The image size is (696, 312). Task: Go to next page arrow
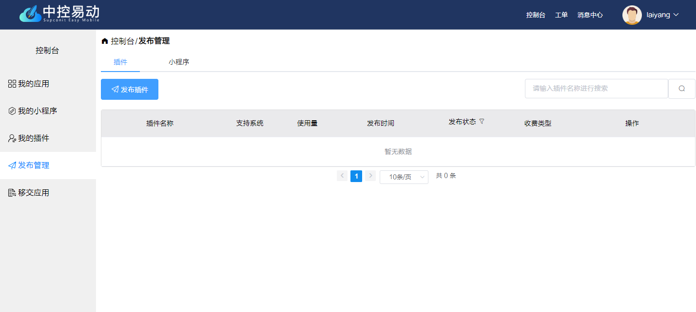pyautogui.click(x=370, y=176)
